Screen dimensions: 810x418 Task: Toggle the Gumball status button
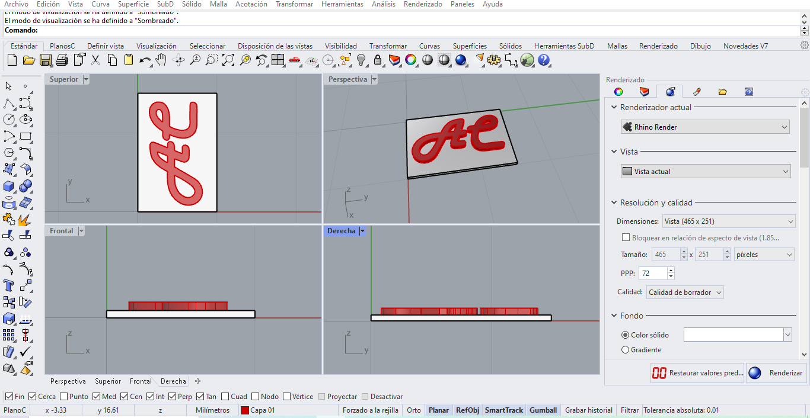click(x=543, y=410)
